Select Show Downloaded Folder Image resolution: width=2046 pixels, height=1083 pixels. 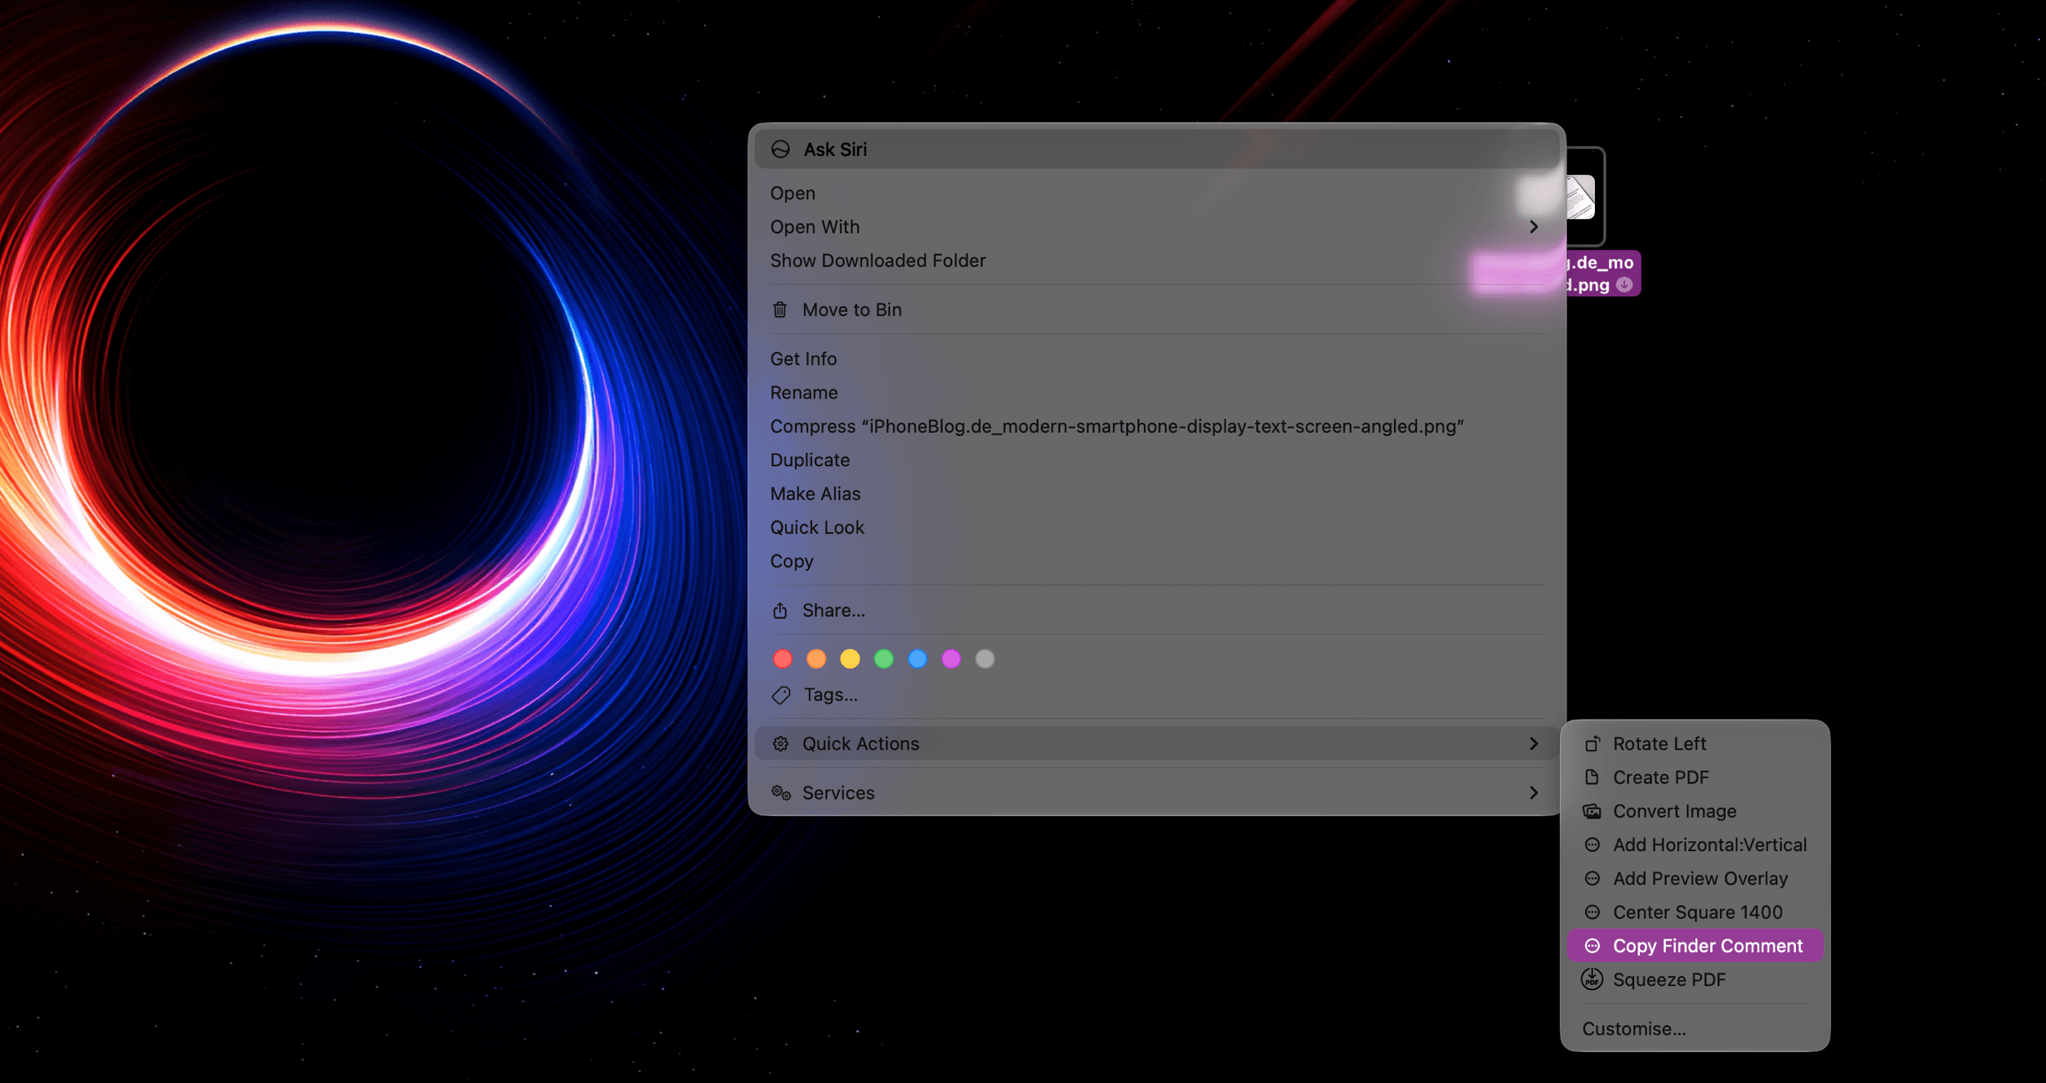(1156, 261)
